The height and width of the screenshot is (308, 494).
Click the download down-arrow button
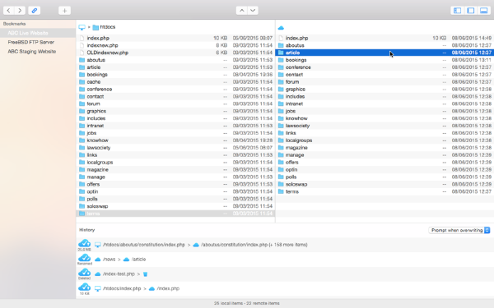(253, 11)
